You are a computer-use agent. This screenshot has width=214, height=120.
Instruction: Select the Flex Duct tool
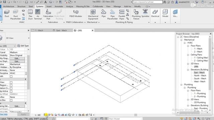[x=30, y=15]
